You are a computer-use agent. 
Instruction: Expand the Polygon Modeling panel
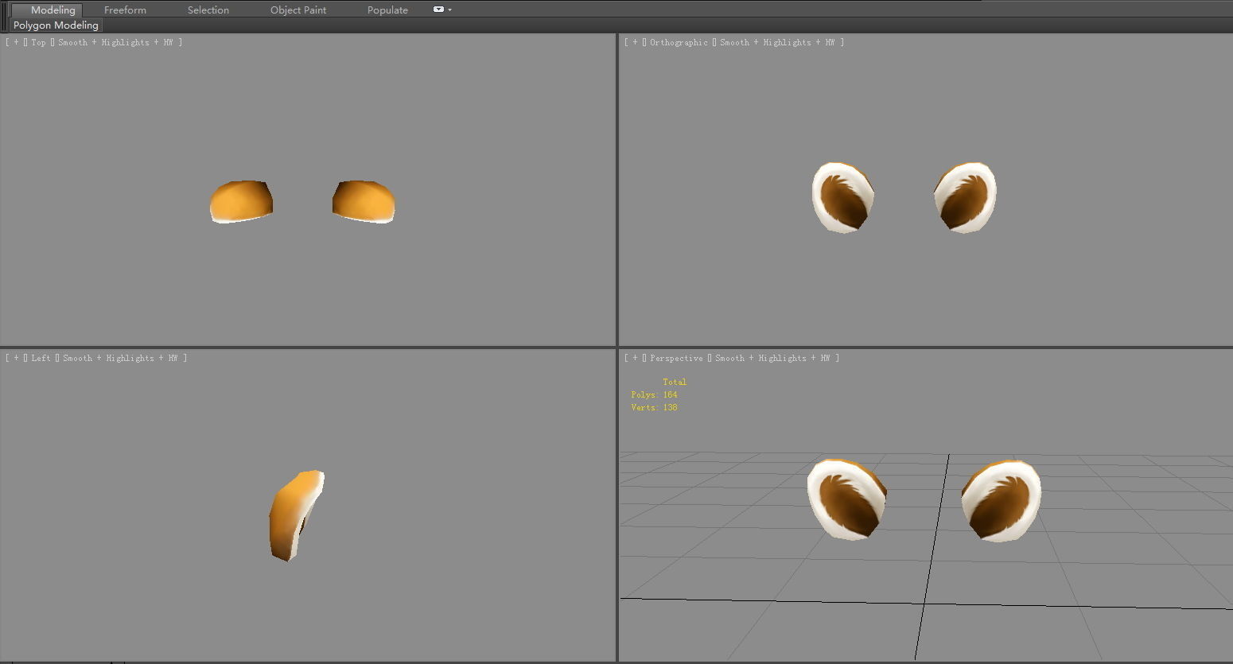click(x=56, y=25)
